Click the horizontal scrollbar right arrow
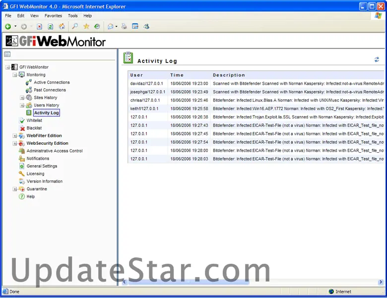 [381, 282]
